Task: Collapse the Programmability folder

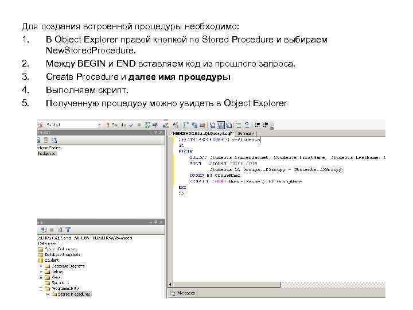Action: (x=41, y=288)
